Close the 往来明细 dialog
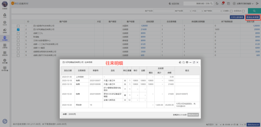The width and height of the screenshot is (261, 127). coord(197,62)
